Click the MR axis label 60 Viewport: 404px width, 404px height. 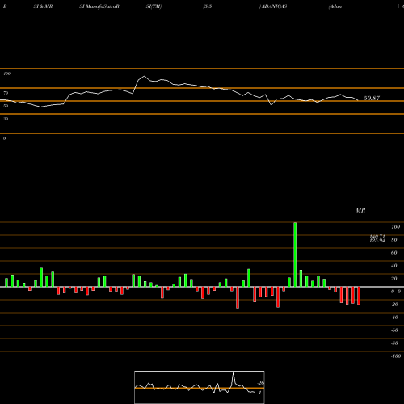pyautogui.click(x=394, y=253)
